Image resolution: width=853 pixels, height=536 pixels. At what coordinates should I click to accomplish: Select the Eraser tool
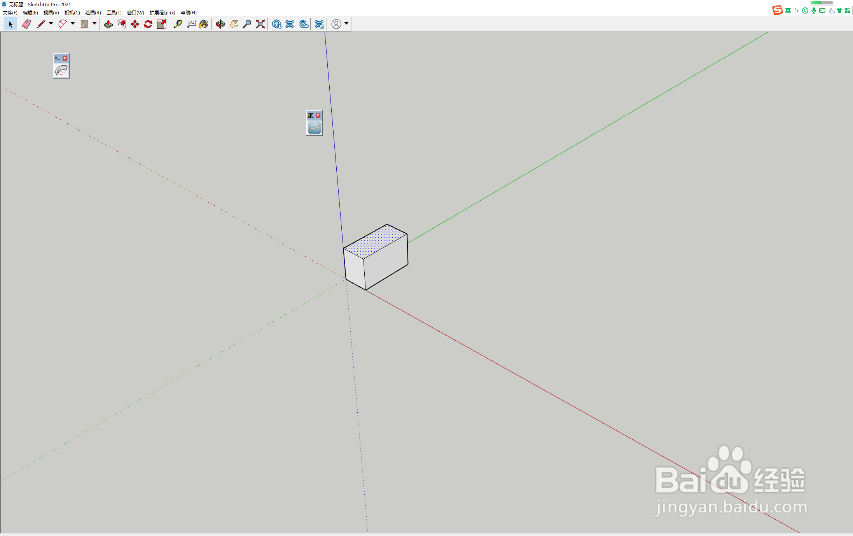pos(26,24)
